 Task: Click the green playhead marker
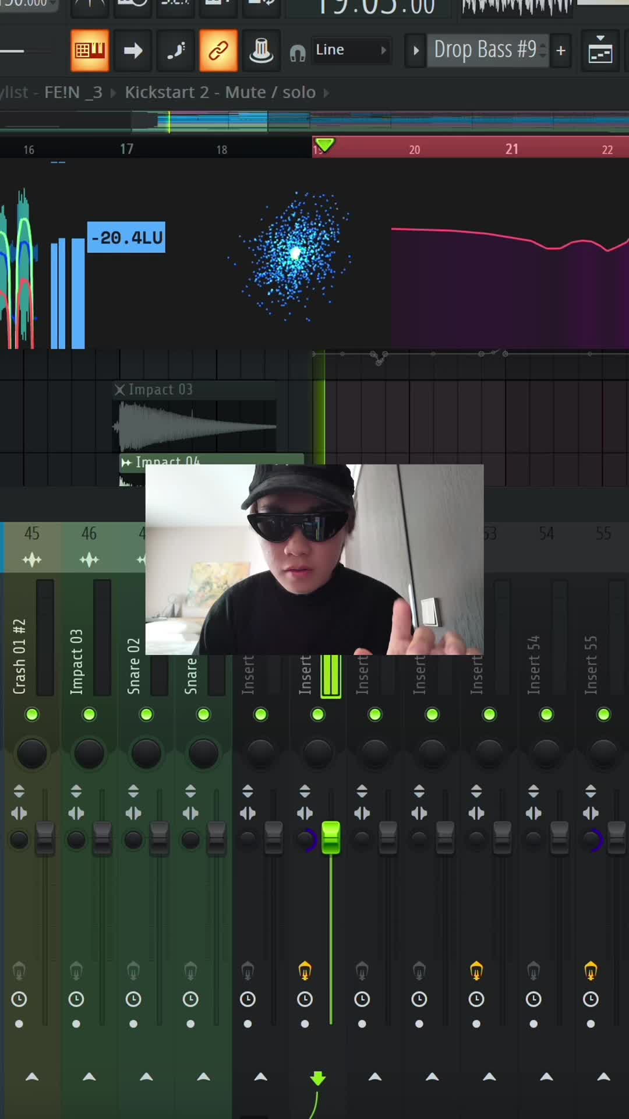pos(324,145)
